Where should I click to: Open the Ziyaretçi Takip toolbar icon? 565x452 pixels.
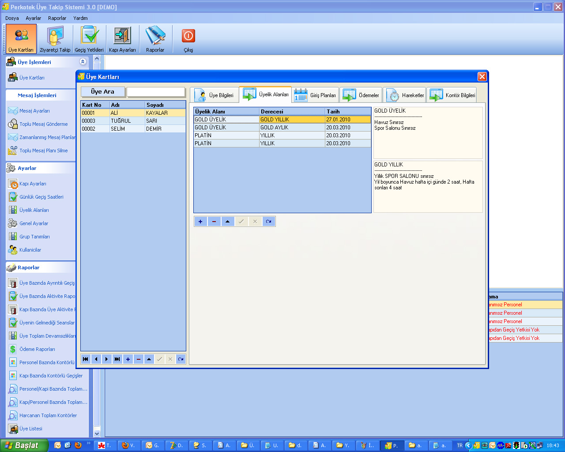click(55, 39)
